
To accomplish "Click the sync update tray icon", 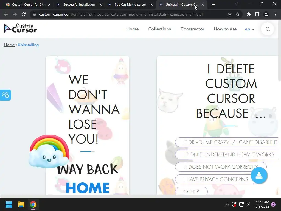I will [x=234, y=204].
